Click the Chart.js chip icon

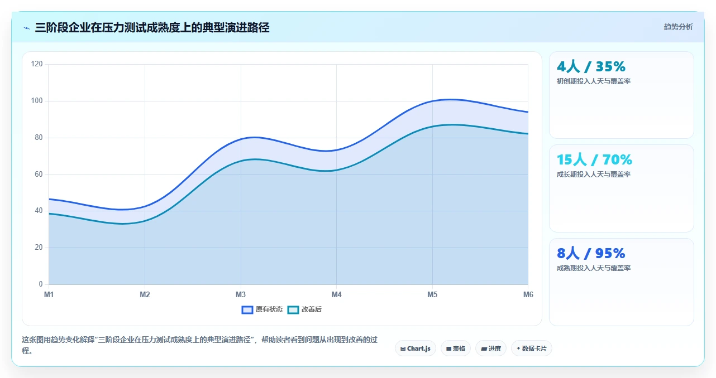(403, 348)
